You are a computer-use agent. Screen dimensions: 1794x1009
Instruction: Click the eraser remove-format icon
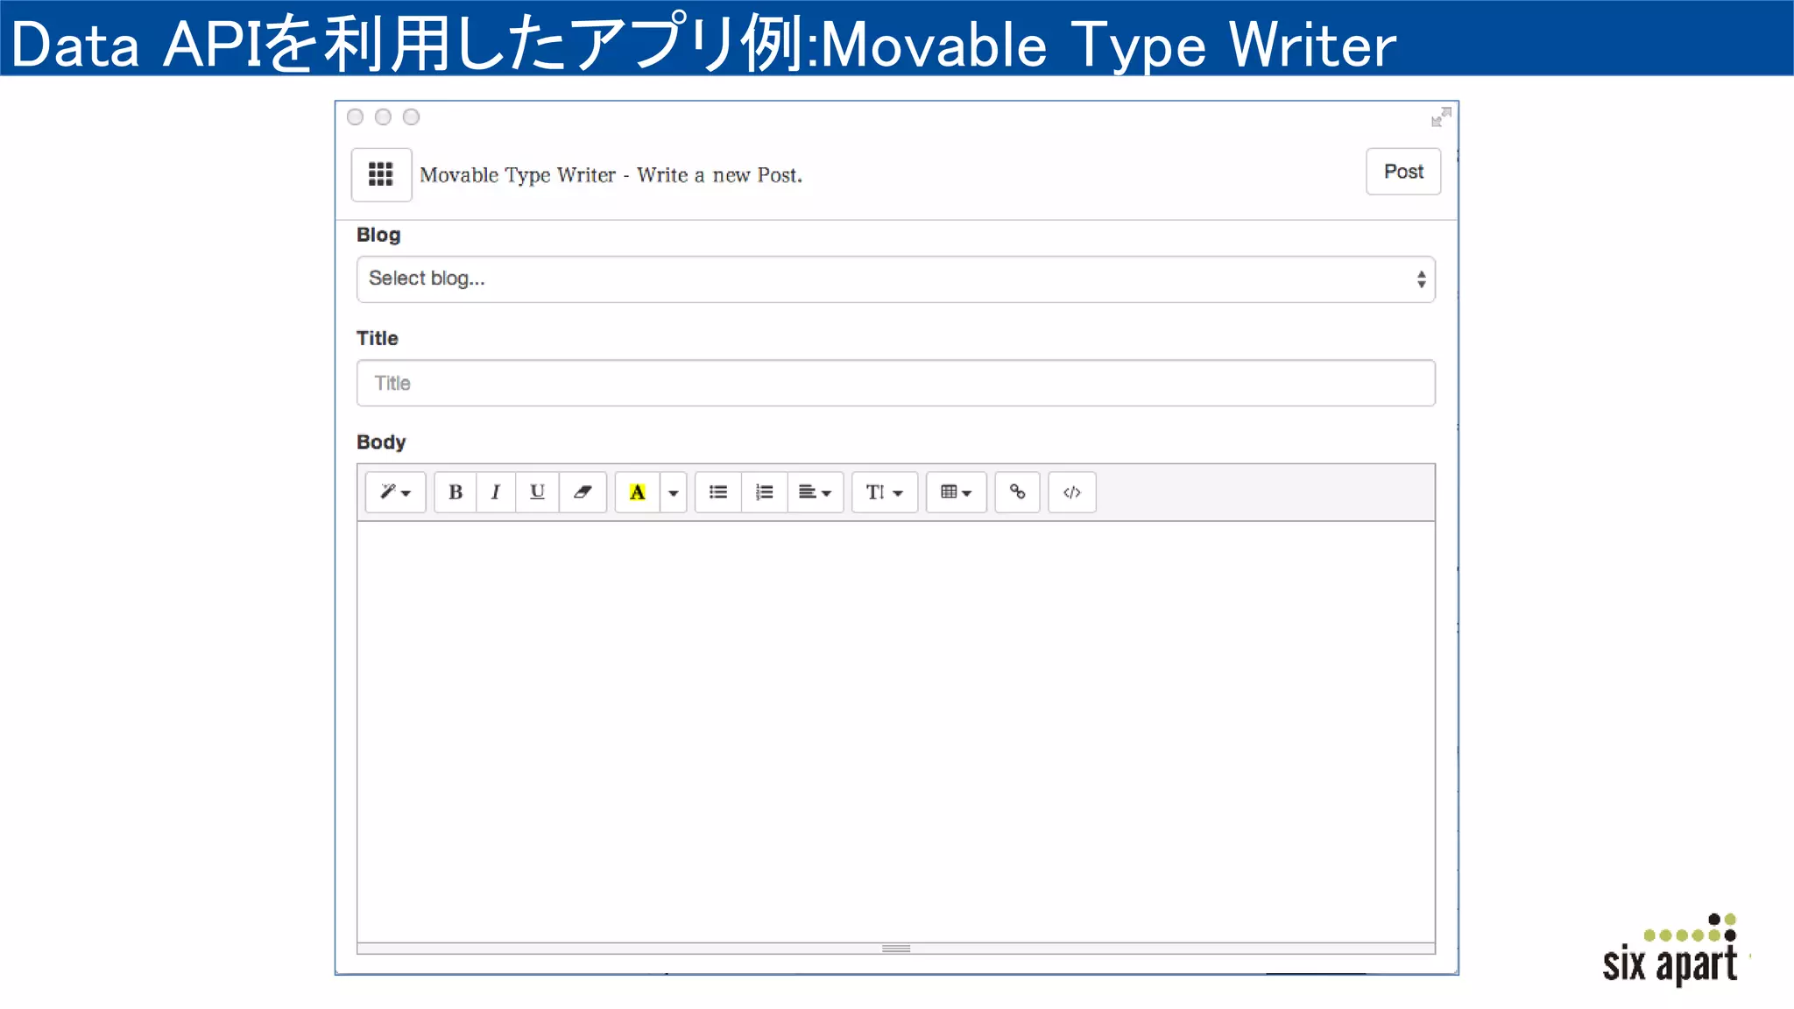click(x=583, y=492)
